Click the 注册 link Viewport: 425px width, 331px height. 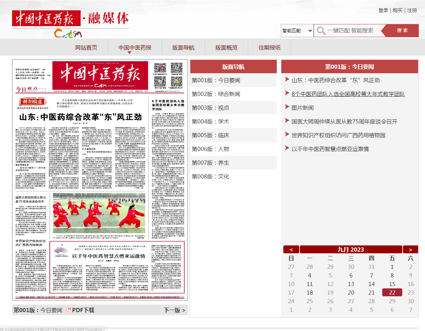pyautogui.click(x=412, y=10)
